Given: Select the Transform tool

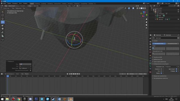Looking at the screenshot, I should 3,29.
